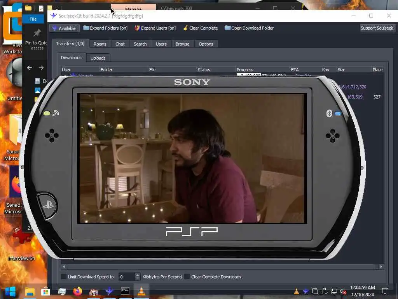
Task: Open File menu in File Explorer
Action: [33, 19]
